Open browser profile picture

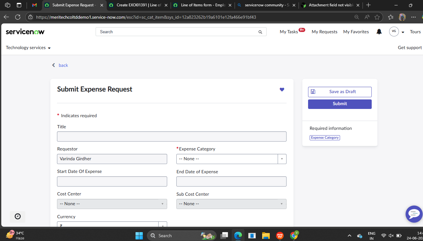[402, 17]
